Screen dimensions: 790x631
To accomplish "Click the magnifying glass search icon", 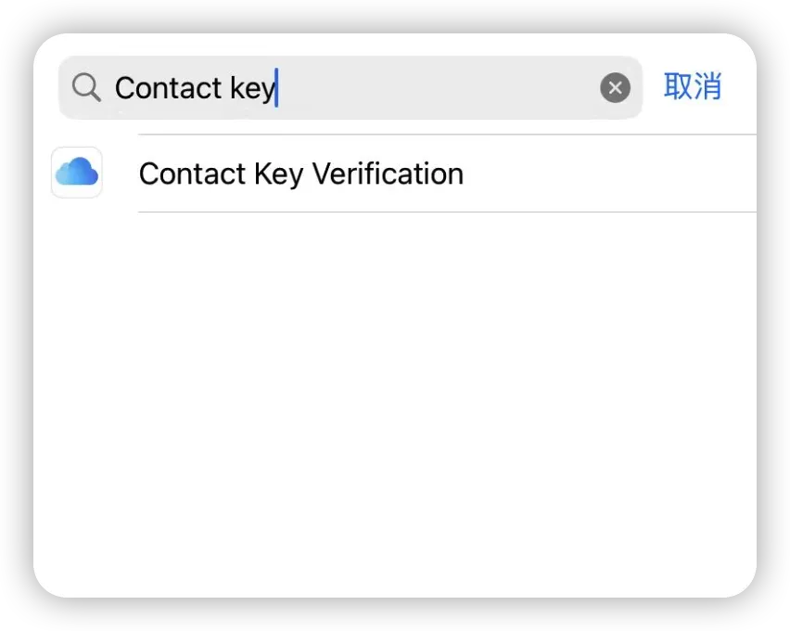I will point(86,87).
